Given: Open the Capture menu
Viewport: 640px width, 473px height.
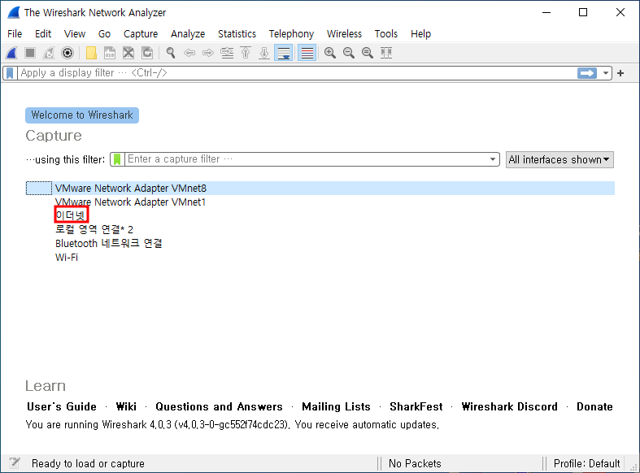Looking at the screenshot, I should pos(141,34).
